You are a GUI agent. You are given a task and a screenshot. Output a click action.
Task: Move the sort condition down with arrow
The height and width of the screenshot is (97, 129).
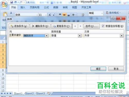pyautogui.click(x=80, y=26)
